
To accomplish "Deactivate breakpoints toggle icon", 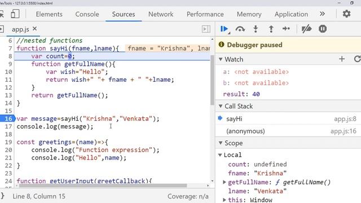I will 306,29.
